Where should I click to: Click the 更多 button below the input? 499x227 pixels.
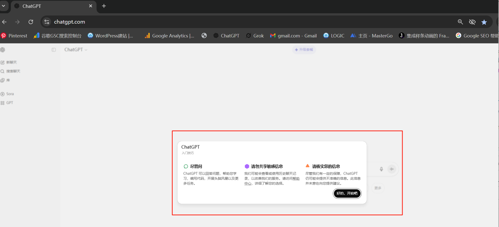click(x=378, y=188)
